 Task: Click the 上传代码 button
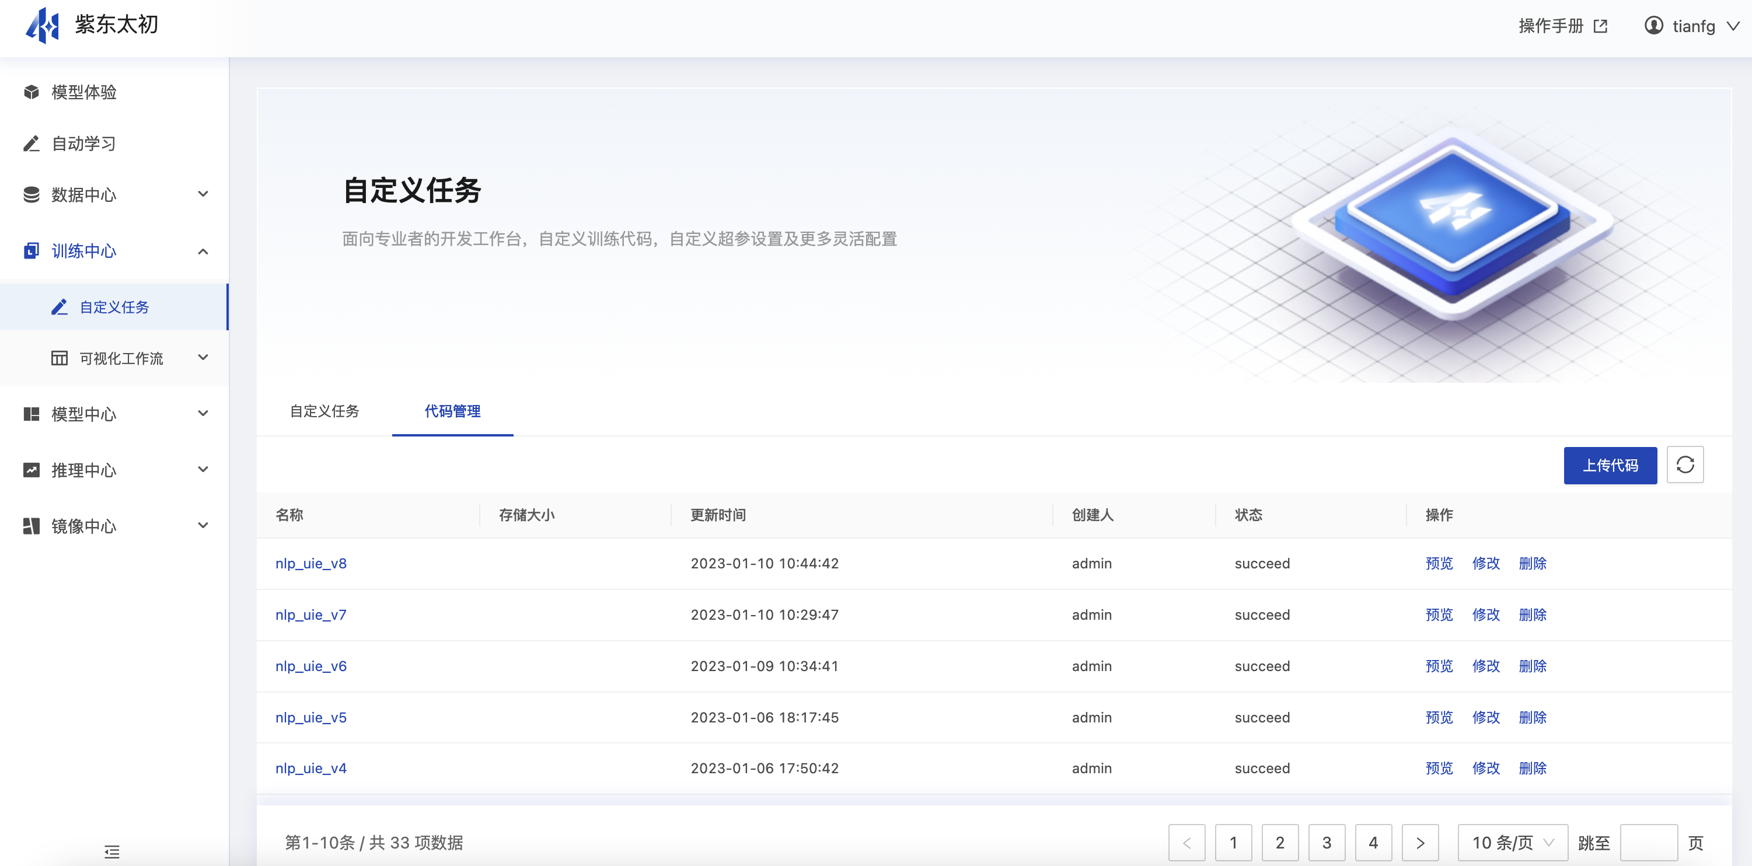point(1610,465)
